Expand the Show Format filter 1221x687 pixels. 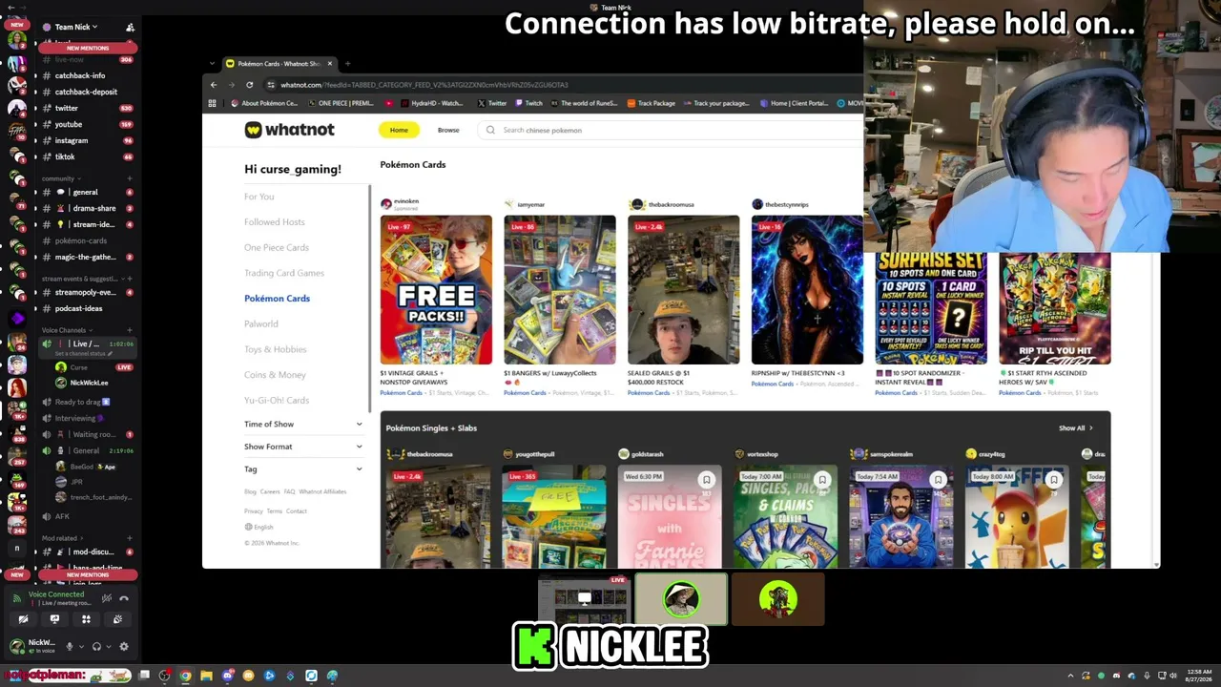pyautogui.click(x=303, y=447)
